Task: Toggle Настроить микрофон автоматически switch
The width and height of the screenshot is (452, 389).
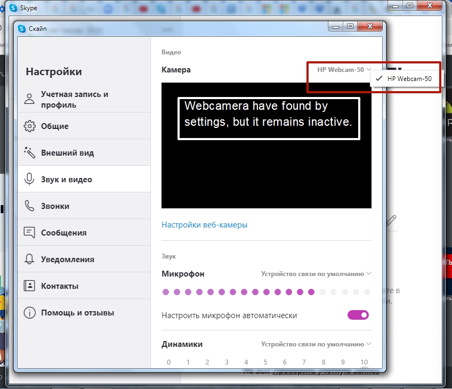Action: (358, 315)
